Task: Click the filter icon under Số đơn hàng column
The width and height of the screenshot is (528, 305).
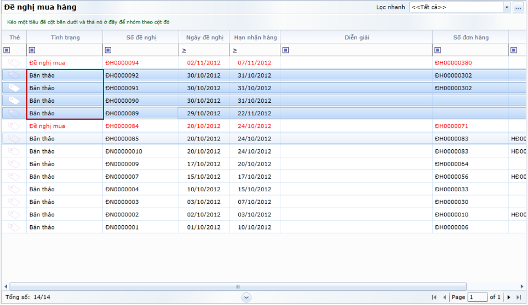Action: [437, 50]
